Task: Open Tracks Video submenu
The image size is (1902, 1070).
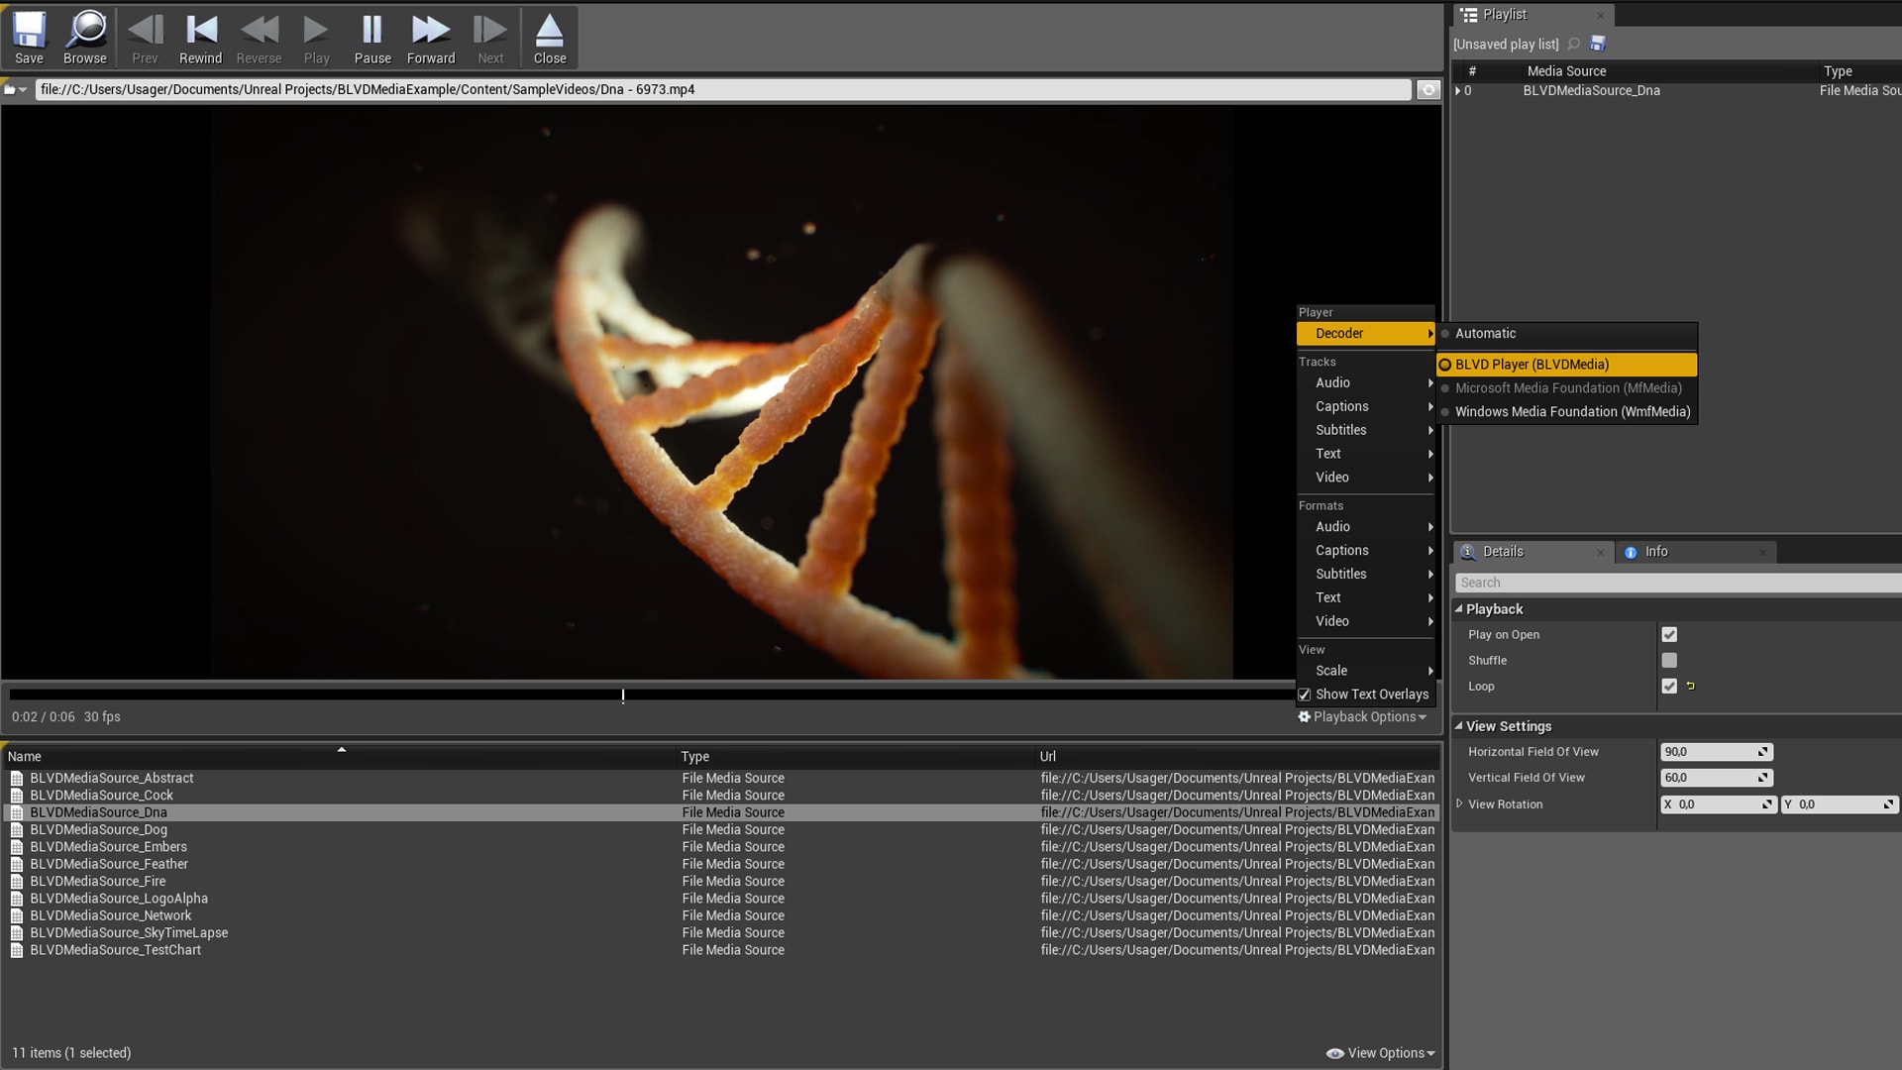Action: (1365, 478)
